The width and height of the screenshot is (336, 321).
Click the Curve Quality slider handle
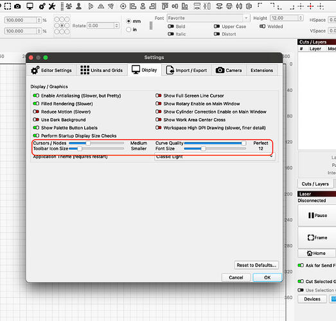click(x=243, y=143)
